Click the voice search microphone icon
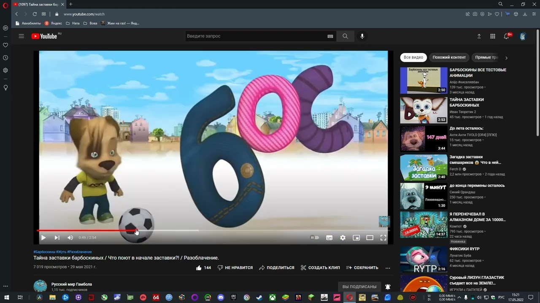540x303 pixels. pyautogui.click(x=362, y=36)
